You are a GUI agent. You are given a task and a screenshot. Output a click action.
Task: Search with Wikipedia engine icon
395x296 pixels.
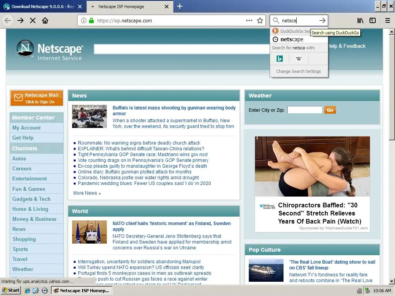(299, 59)
